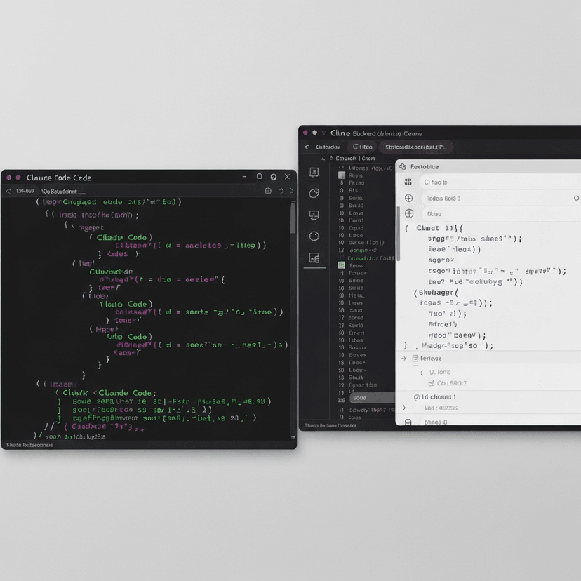Click the active chart icon with green underline

(x=314, y=258)
